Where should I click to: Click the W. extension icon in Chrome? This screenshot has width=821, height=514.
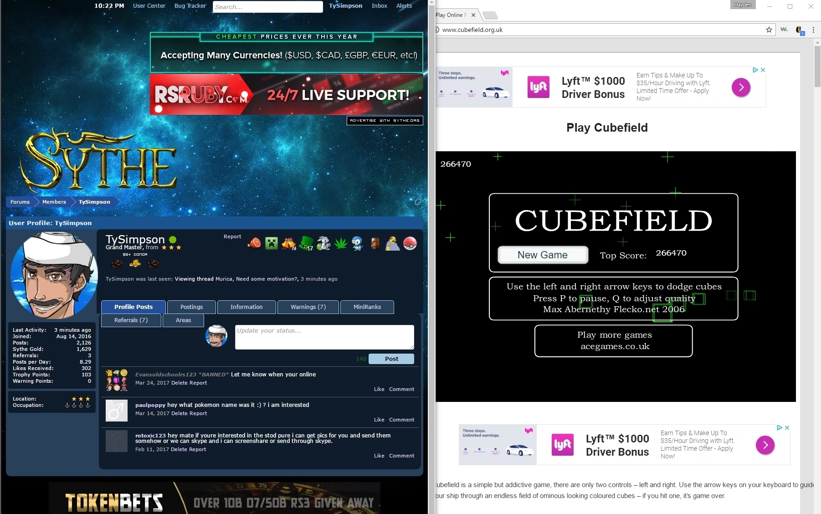[784, 30]
